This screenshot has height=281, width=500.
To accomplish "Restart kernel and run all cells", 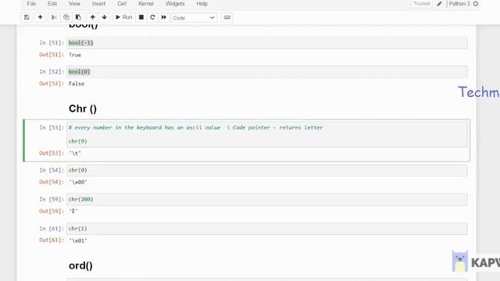I will point(163,17).
